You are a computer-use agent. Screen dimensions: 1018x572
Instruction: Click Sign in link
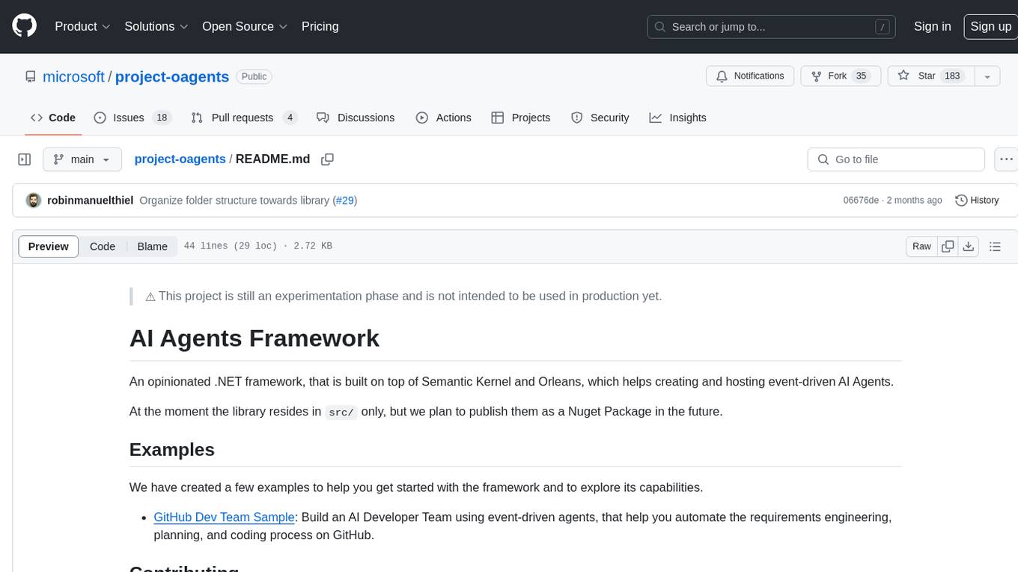[932, 26]
